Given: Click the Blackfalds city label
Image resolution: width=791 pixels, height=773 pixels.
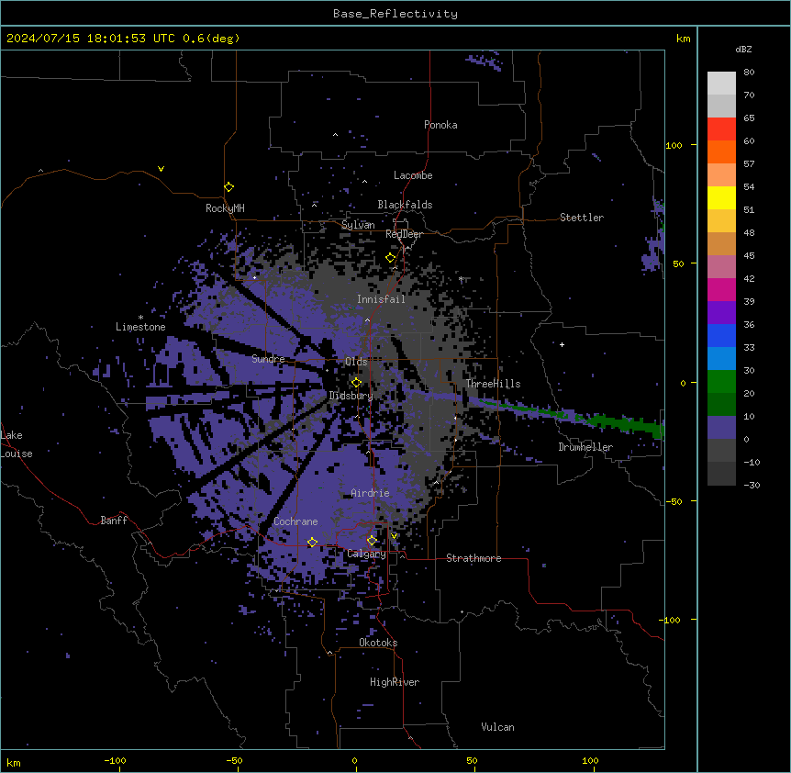Looking at the screenshot, I should [405, 205].
